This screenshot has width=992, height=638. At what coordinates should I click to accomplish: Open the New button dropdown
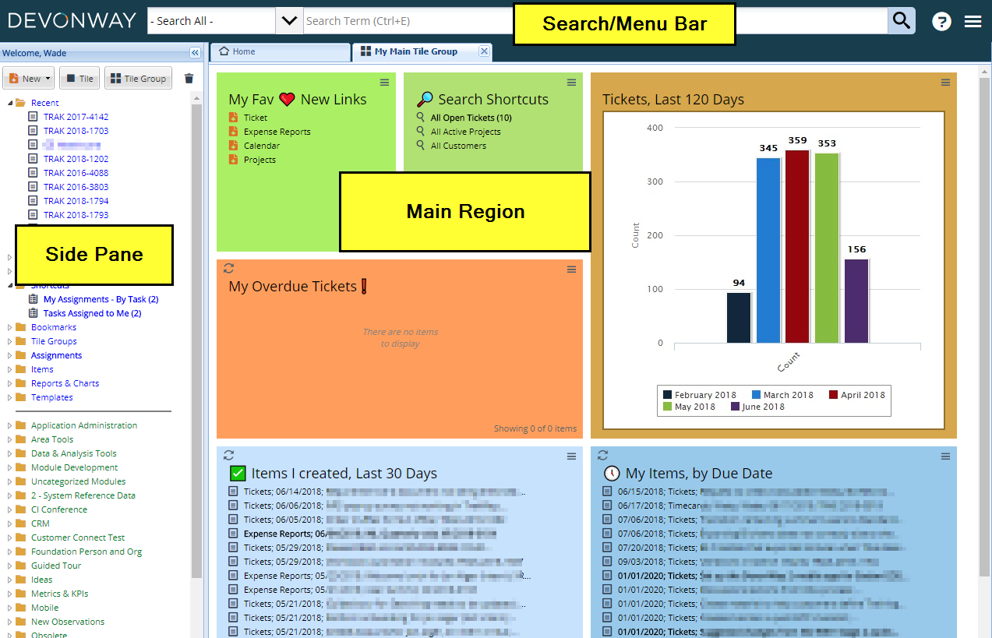point(48,79)
